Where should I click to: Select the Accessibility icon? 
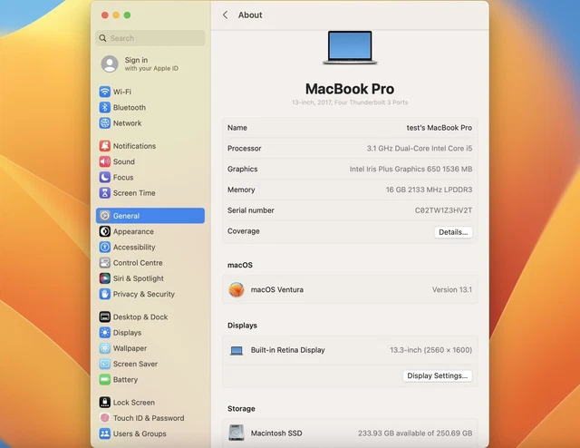pyautogui.click(x=105, y=247)
